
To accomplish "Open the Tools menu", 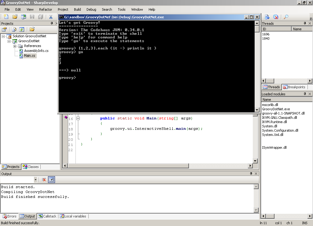I will (122, 9).
